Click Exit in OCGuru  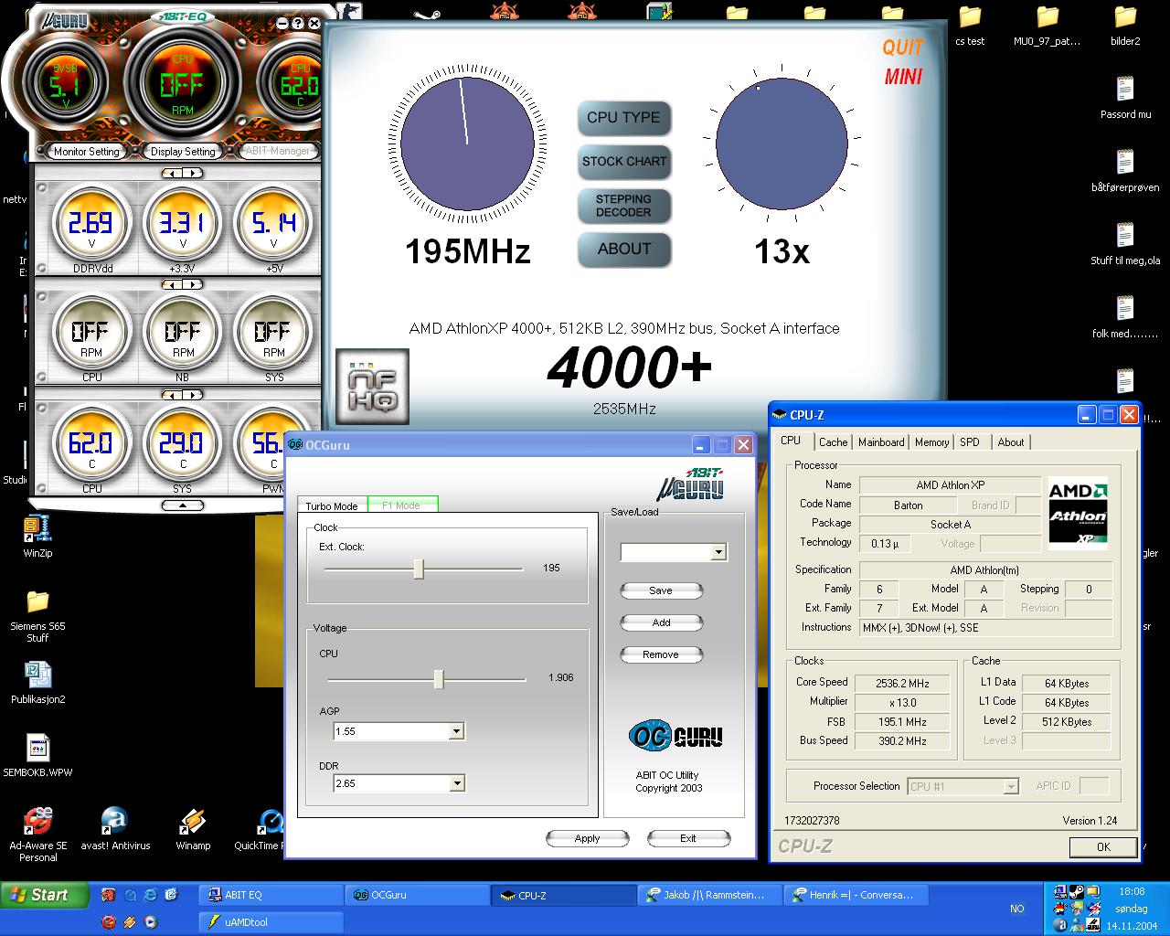coord(688,838)
